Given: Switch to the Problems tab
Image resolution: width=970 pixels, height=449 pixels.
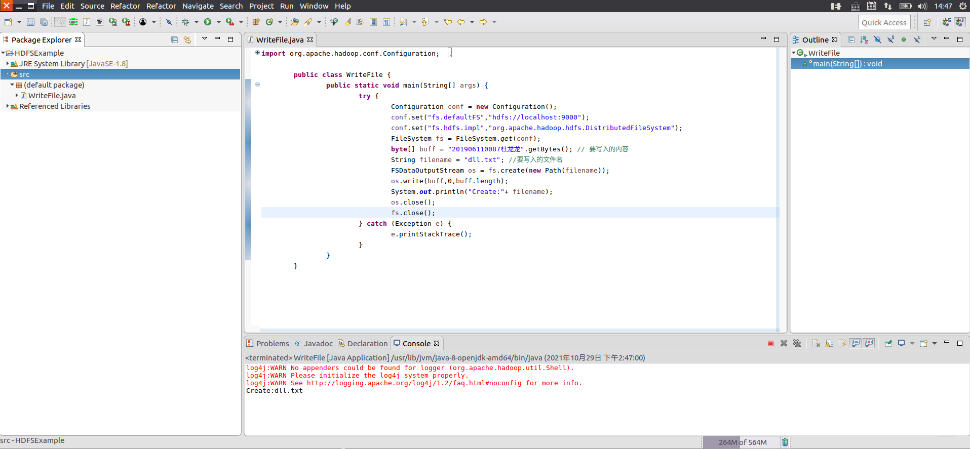Looking at the screenshot, I should (x=267, y=344).
